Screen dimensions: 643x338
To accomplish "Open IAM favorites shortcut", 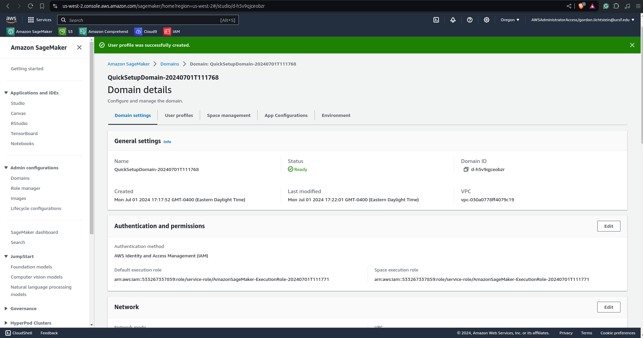I will pos(172,32).
